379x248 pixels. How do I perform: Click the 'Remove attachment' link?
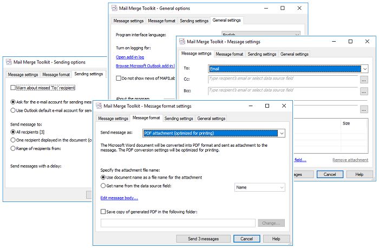[x=350, y=160]
